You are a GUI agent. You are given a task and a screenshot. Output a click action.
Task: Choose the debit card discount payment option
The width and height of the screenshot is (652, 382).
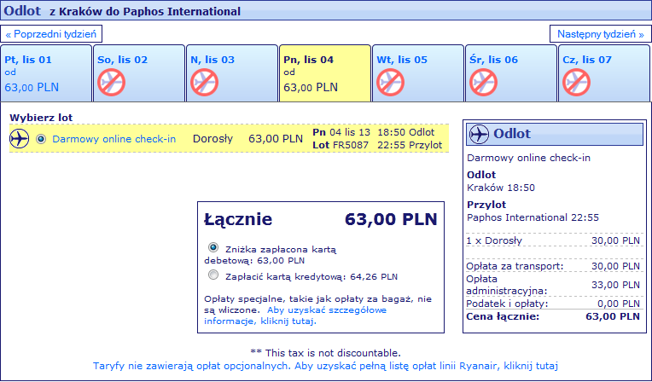[x=213, y=248]
